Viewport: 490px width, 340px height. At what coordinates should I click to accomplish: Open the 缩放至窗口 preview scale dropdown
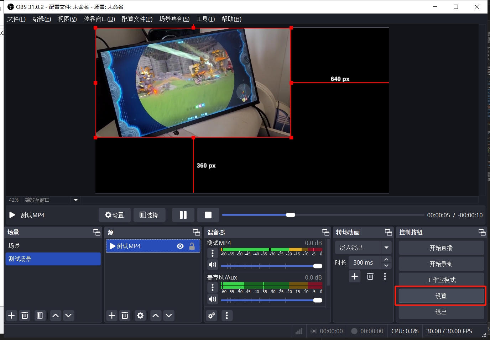pos(75,200)
